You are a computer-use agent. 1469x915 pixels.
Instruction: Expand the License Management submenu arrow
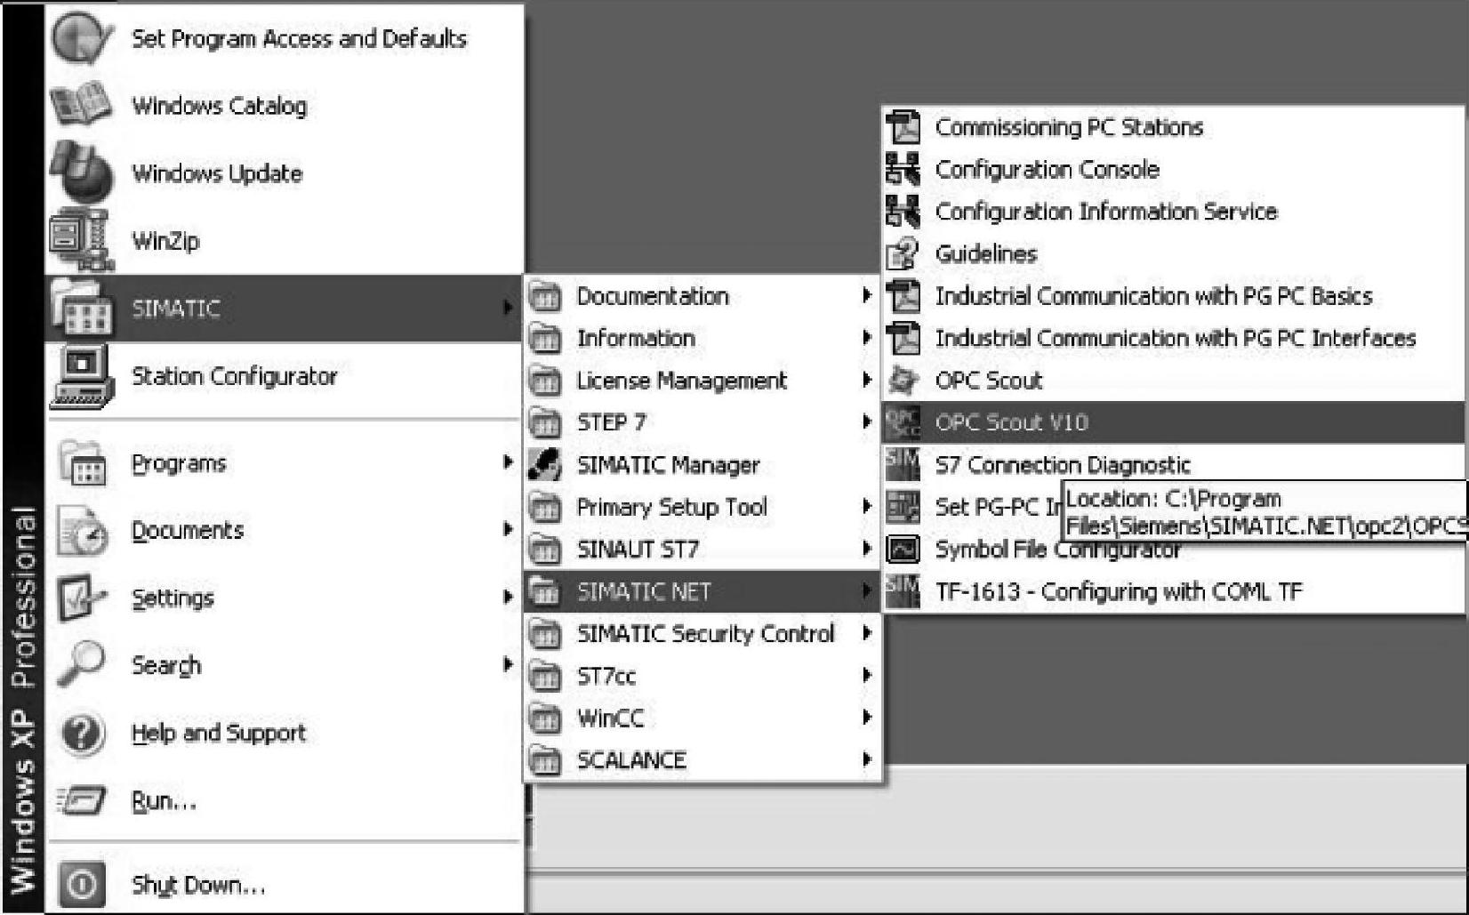click(866, 380)
